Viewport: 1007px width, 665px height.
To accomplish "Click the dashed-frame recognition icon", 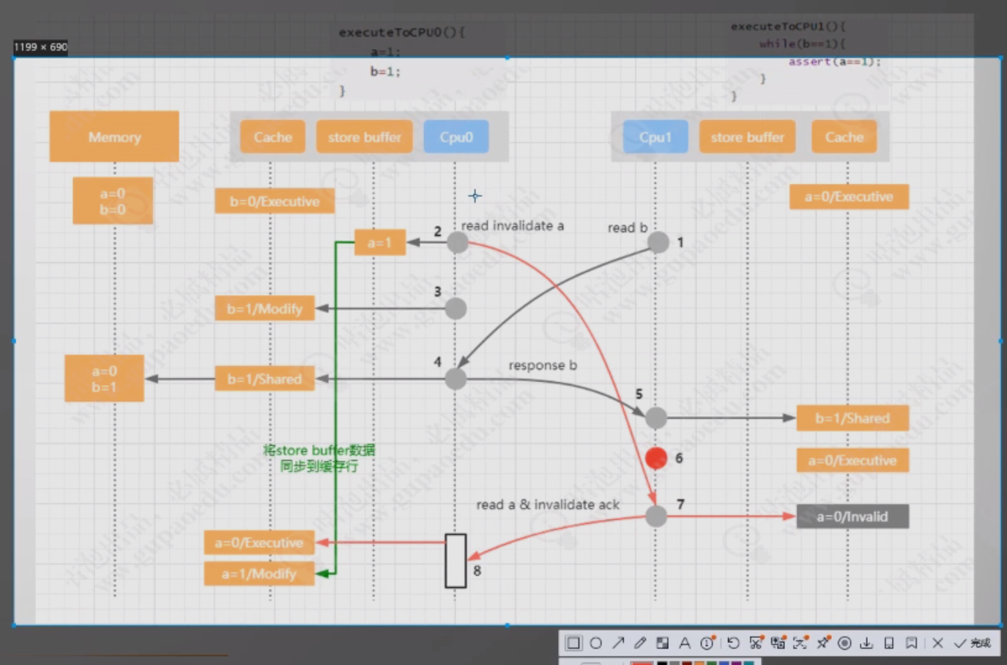I will (800, 642).
